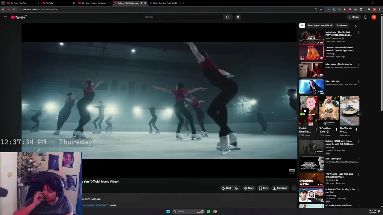Screen dimensions: 383x215
Task: Switch to the Alex Jones Explains tab
Action: tap(94, 3)
